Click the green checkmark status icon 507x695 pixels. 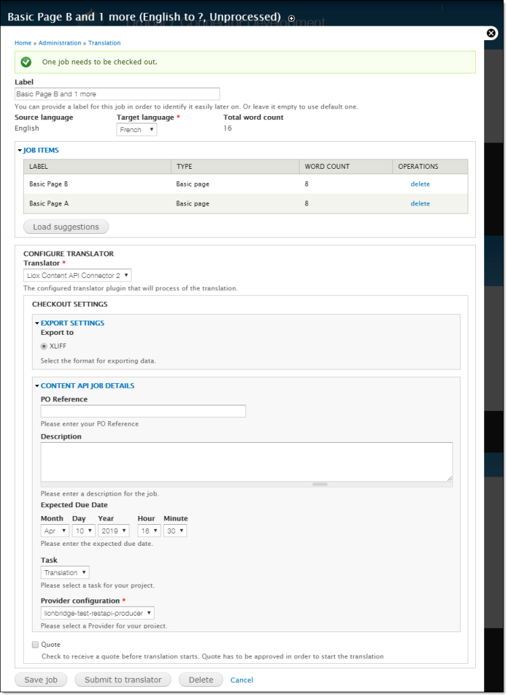pyautogui.click(x=26, y=62)
